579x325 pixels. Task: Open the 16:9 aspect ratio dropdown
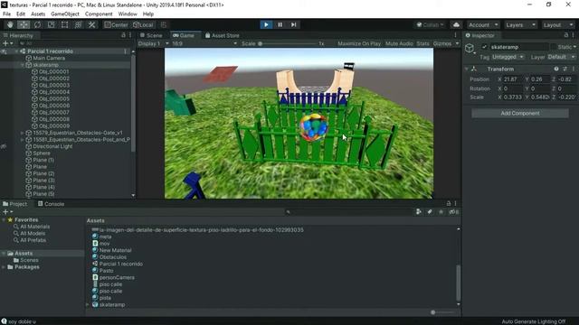pos(204,43)
